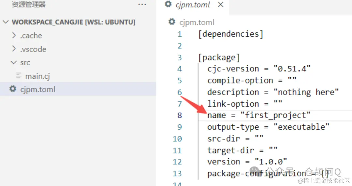This screenshot has width=352, height=186.
Task: Click the cjpm.toml breadcrumb label
Action: pos(197,22)
